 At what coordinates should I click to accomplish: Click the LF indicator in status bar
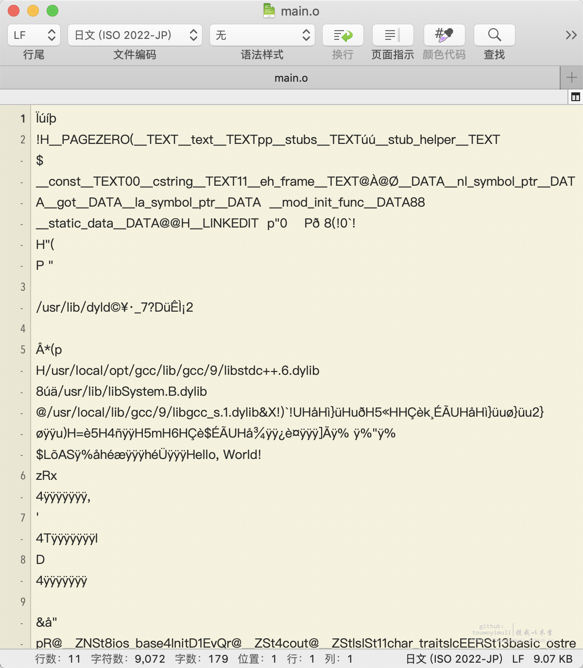pos(518,659)
